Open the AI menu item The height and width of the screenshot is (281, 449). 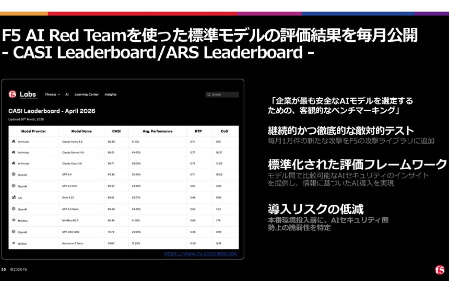pyautogui.click(x=67, y=95)
